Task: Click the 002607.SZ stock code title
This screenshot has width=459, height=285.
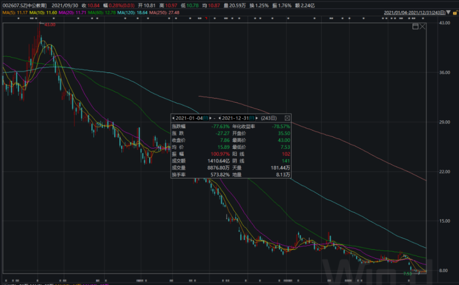Action: click(25, 5)
